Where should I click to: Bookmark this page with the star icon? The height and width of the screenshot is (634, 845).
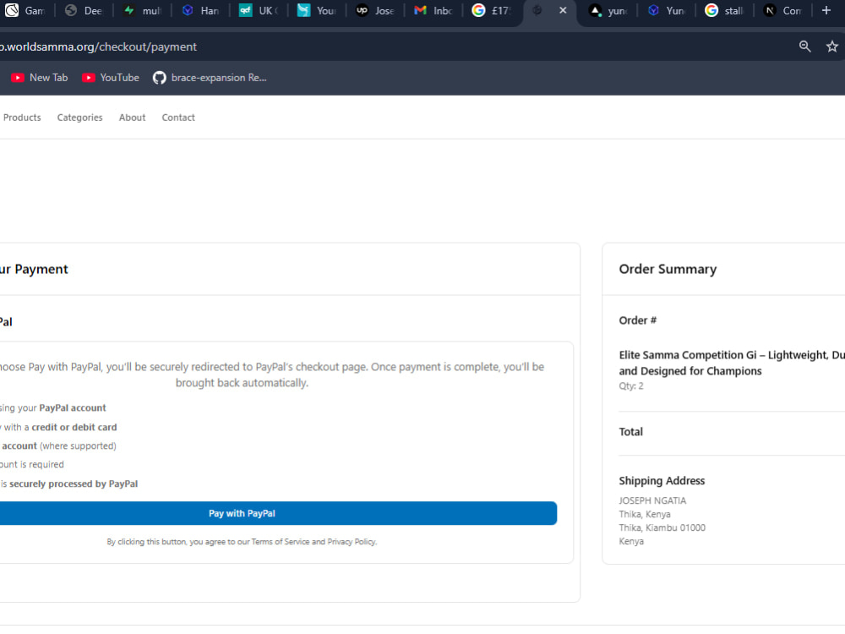pyautogui.click(x=832, y=46)
